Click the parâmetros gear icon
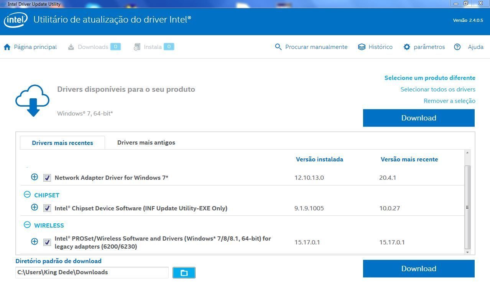Viewport: 490px width, 288px height. [407, 47]
